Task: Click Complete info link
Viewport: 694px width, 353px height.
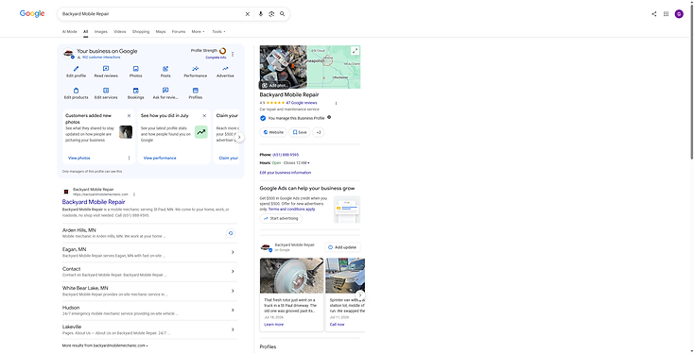Action: [216, 58]
